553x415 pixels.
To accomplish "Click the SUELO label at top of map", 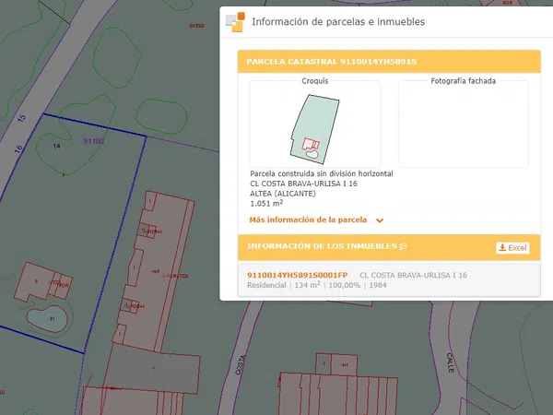I will click(x=196, y=27).
